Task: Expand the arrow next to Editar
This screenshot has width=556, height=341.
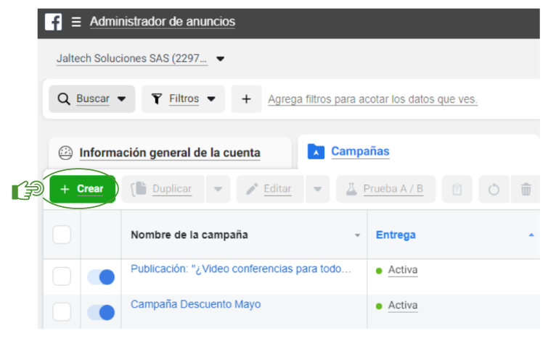Action: (316, 189)
